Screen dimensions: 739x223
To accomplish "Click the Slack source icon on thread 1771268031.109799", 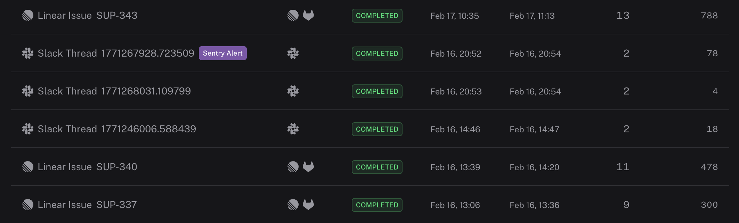I will tap(293, 91).
